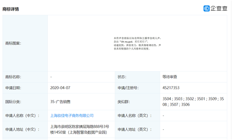Click 申请人地址（英文） label

(135, 129)
